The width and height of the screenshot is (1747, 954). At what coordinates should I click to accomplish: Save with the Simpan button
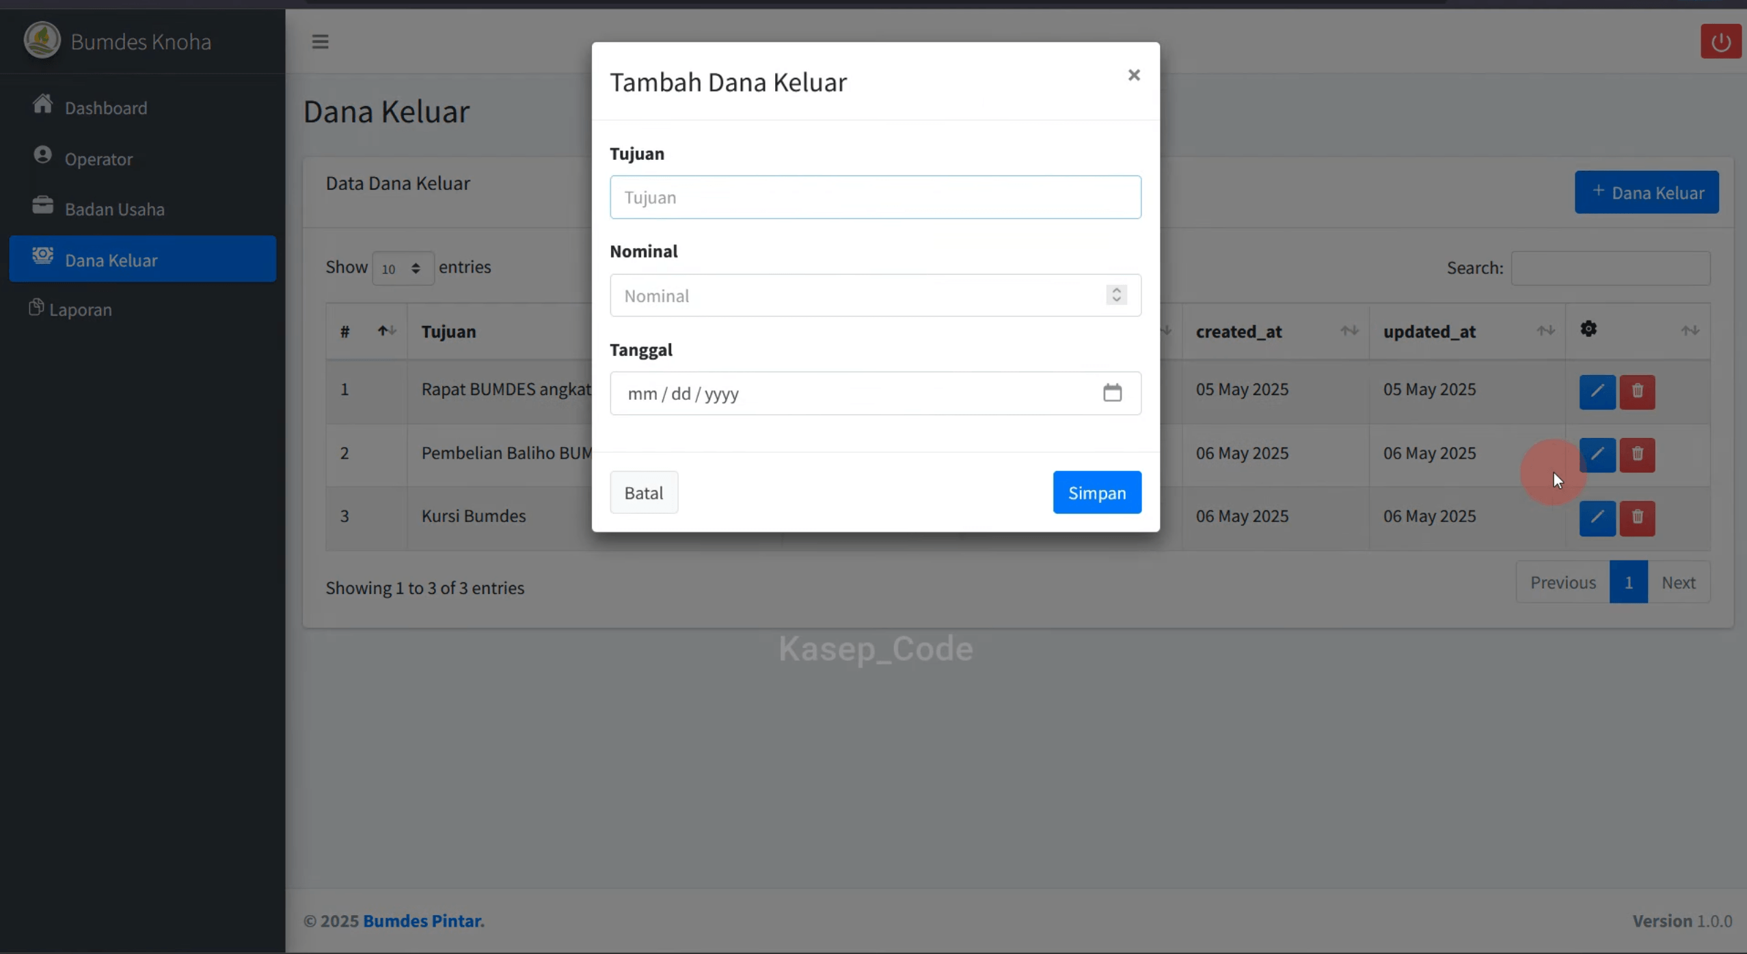point(1097,492)
